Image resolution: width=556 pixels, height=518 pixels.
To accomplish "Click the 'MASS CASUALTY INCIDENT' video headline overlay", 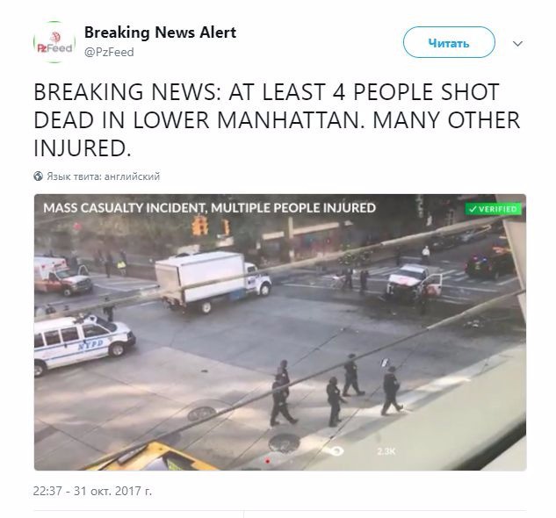I will [209, 208].
